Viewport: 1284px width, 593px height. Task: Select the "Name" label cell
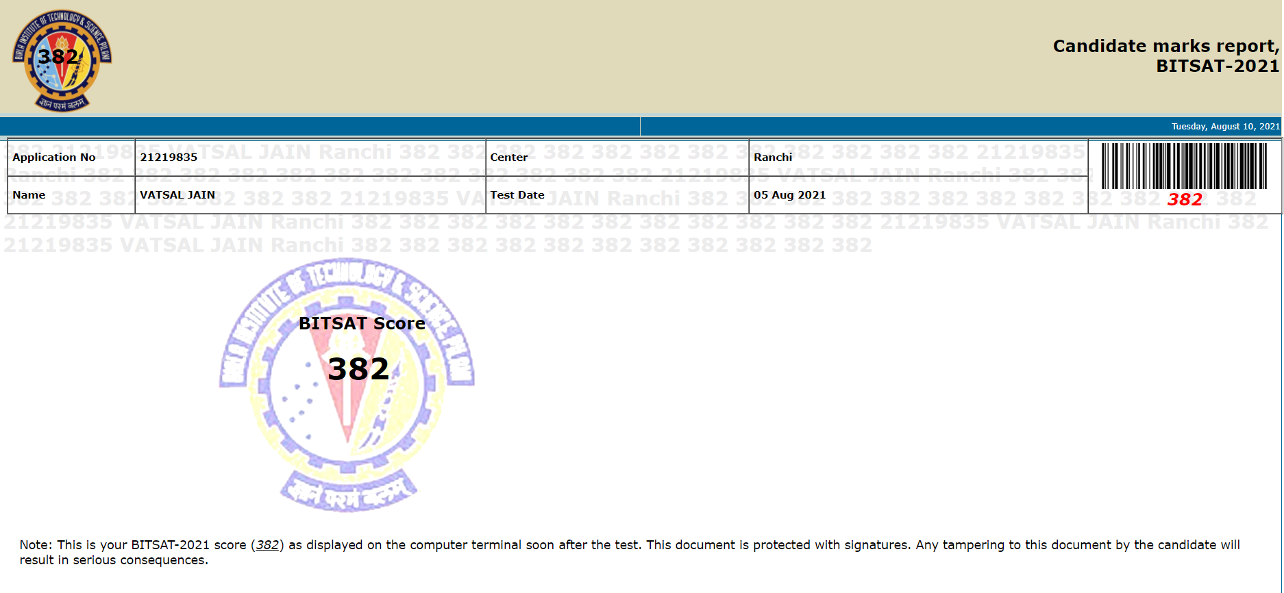(29, 195)
